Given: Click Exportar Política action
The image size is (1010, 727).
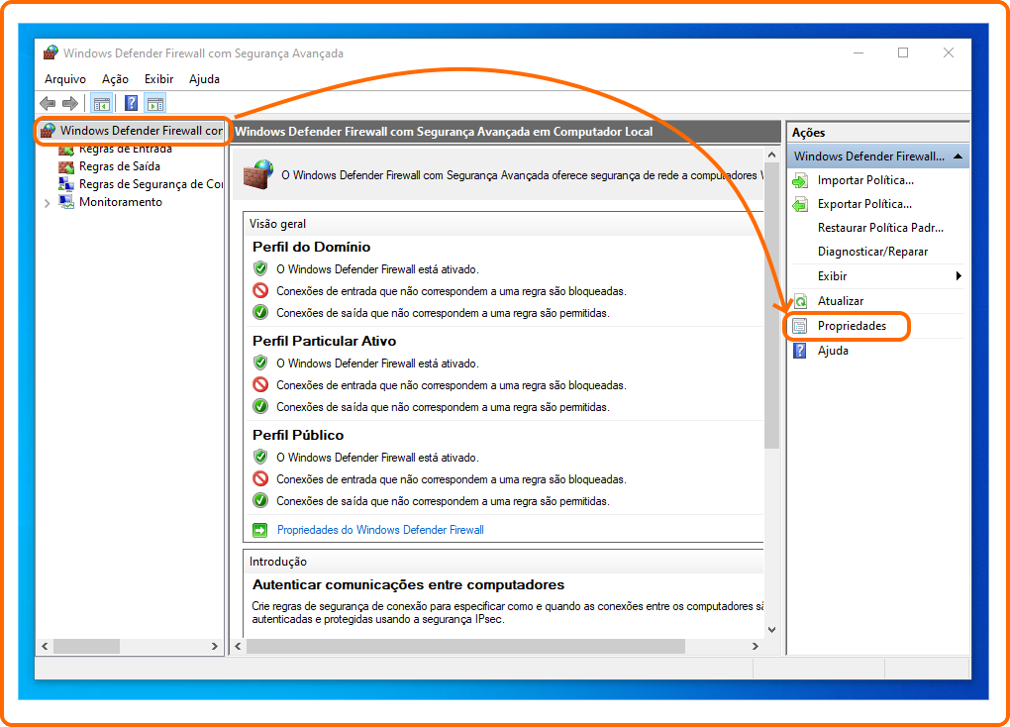Looking at the screenshot, I should (864, 204).
